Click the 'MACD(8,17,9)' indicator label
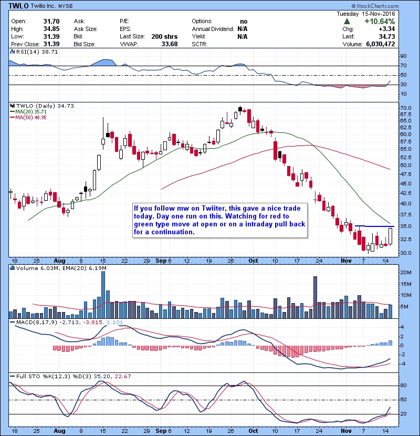This screenshot has width=420, height=436. [37, 323]
